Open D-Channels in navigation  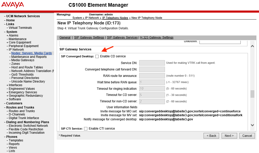17,114
